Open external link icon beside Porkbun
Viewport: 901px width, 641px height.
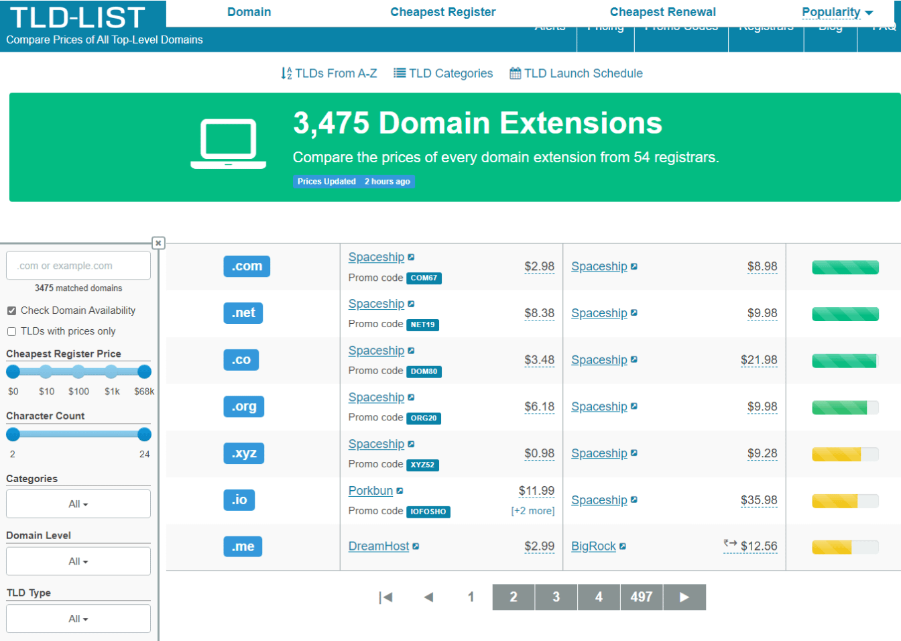point(400,491)
